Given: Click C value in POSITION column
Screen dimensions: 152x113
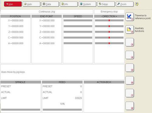Looking at the screenshot, I should tap(16, 37).
